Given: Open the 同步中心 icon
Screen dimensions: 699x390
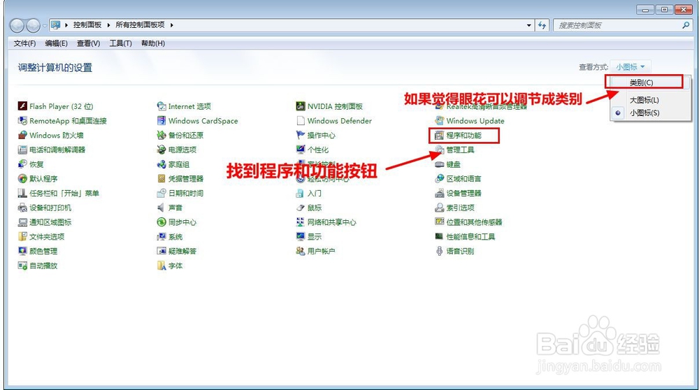Looking at the screenshot, I should coord(161,222).
